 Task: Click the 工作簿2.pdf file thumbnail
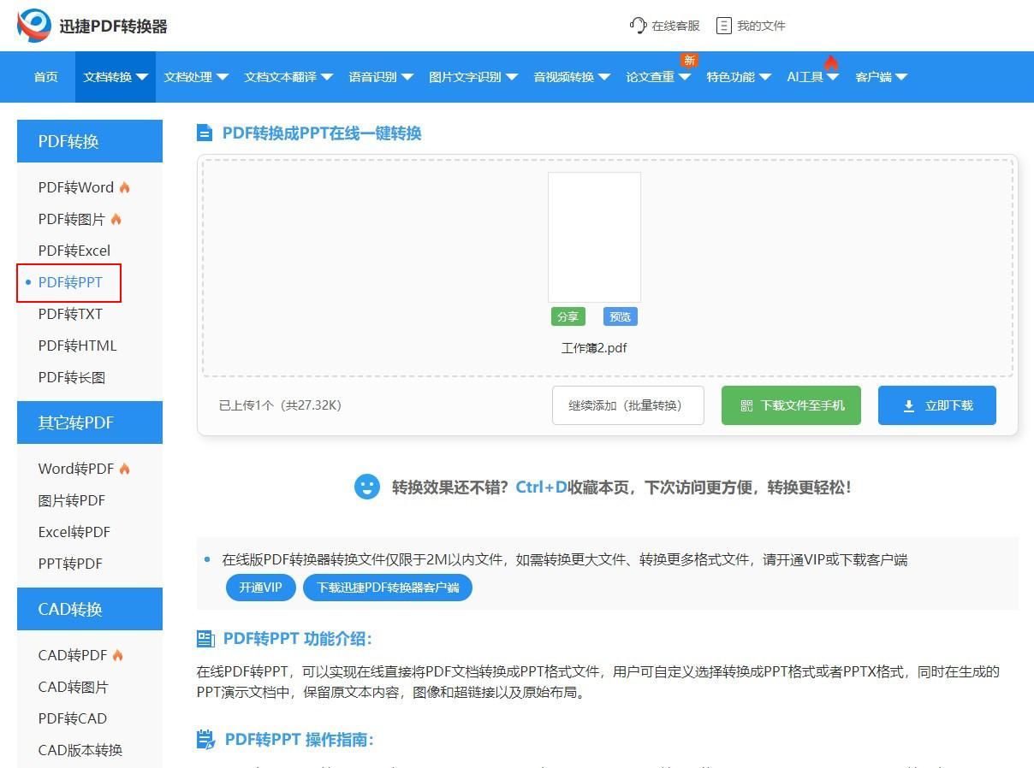(594, 237)
